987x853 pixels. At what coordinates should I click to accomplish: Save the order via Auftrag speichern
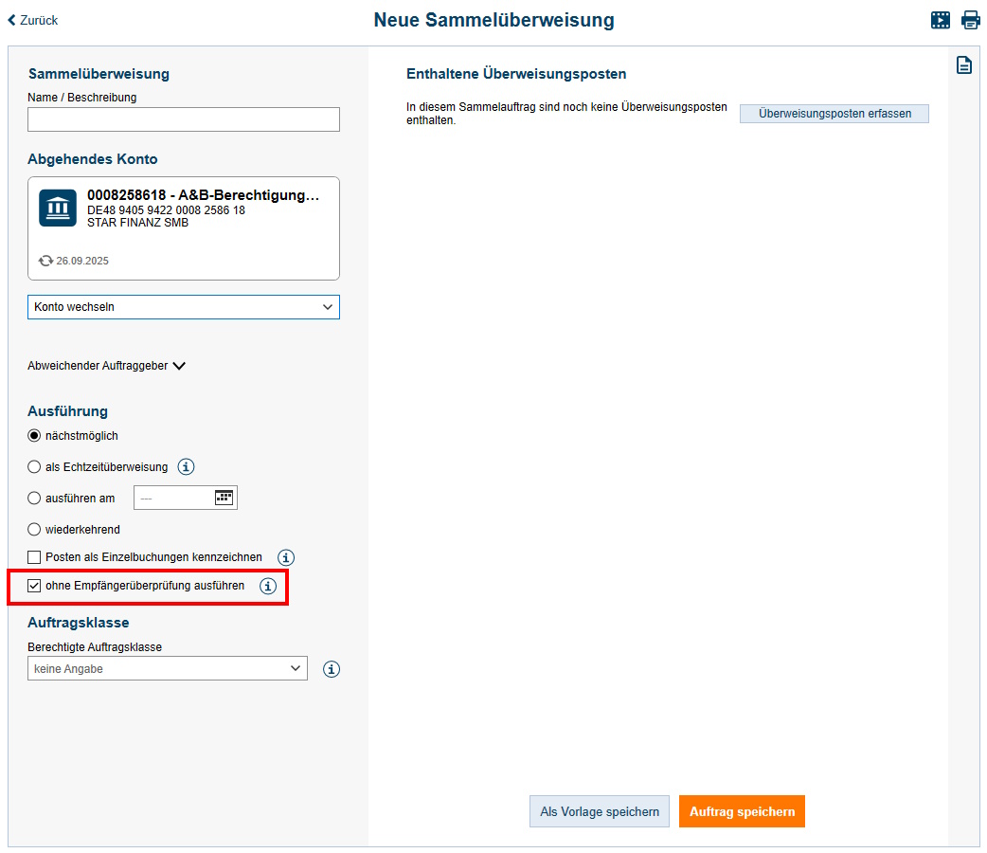(x=742, y=811)
